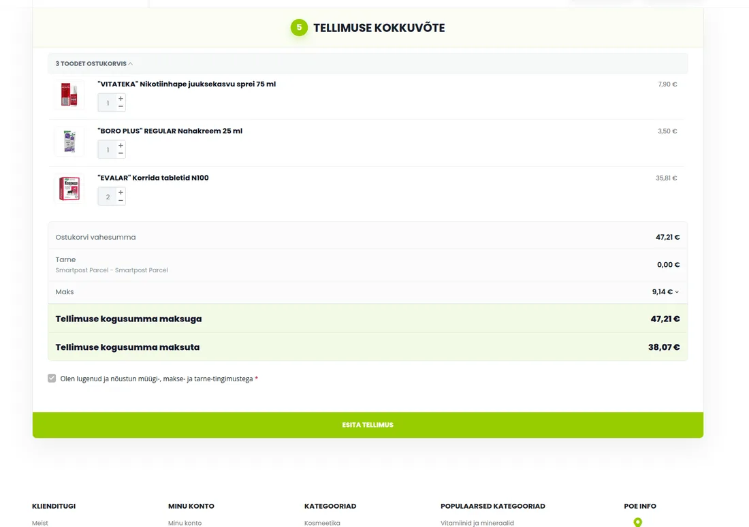Click the 35,81 € price text
The height and width of the screenshot is (527, 749).
coord(667,178)
